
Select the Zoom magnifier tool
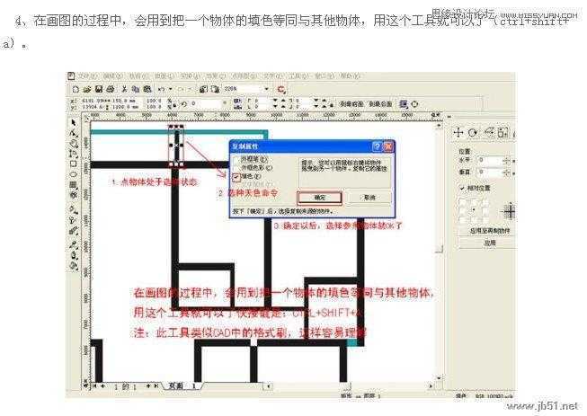[74, 143]
